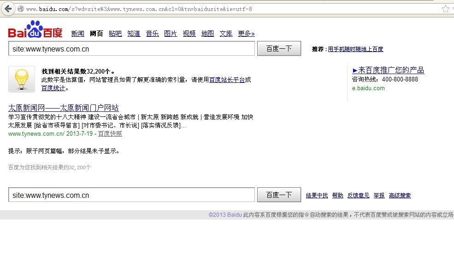Click the text 找到相关结果数32,200个

pos(78,71)
